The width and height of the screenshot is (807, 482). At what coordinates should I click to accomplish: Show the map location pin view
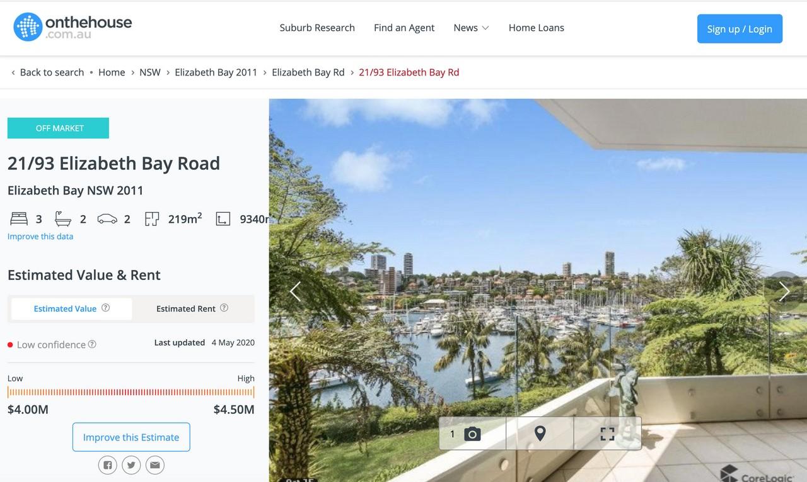tap(540, 434)
